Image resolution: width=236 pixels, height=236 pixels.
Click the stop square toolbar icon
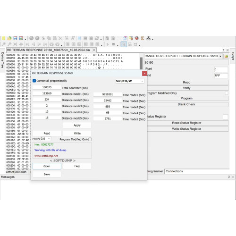pos(113,44)
